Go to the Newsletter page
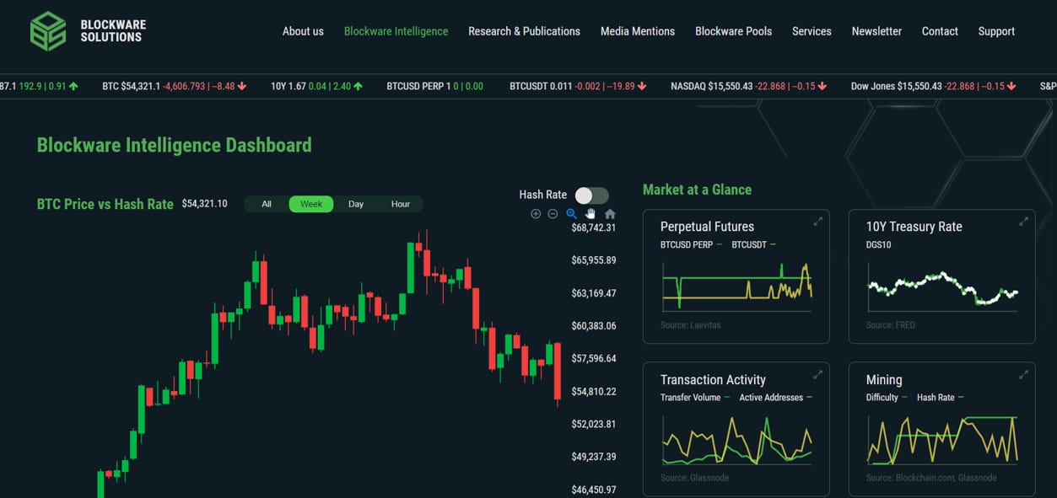The image size is (1057, 498). 876,31
